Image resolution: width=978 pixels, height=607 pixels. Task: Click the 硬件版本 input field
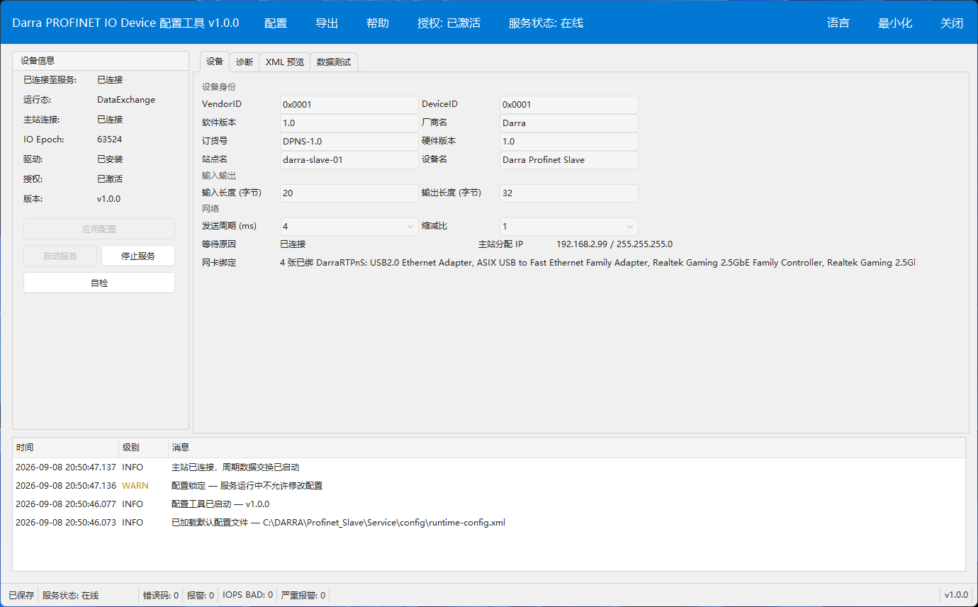click(569, 142)
